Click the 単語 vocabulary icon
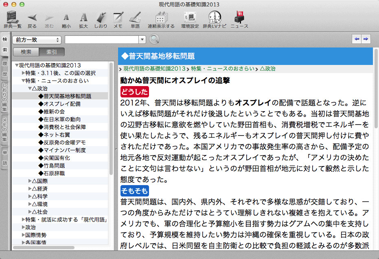Viewport: 379px width, 259px height. click(x=135, y=20)
